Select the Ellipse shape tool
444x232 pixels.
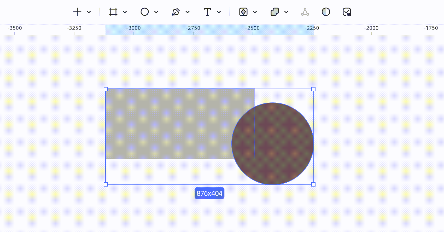[x=145, y=12]
